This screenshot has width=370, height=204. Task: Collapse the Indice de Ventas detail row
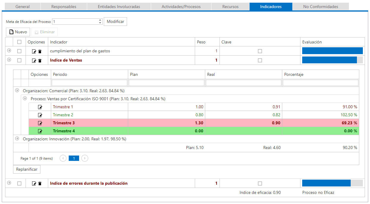click(x=9, y=60)
